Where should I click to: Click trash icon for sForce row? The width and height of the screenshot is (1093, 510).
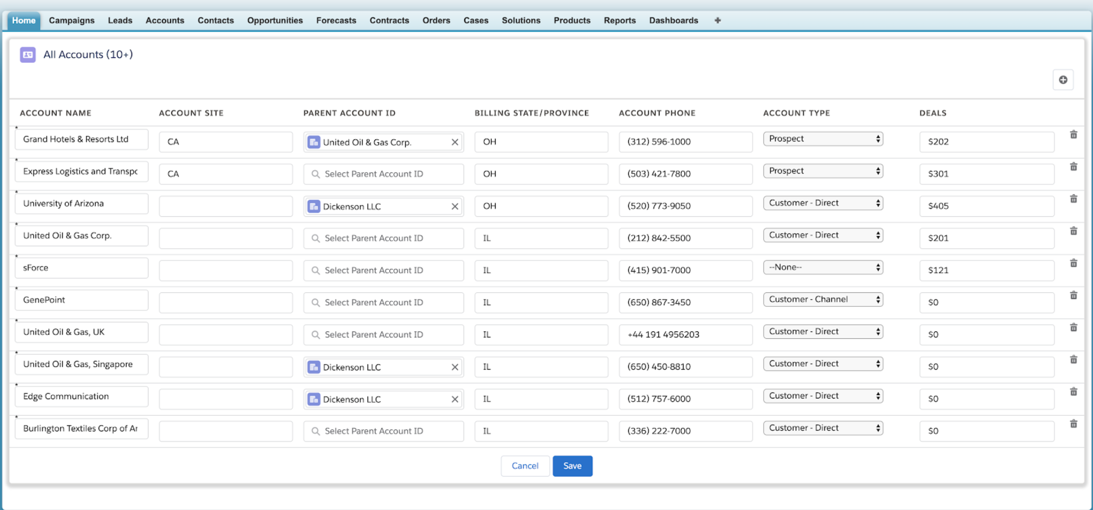click(1073, 263)
